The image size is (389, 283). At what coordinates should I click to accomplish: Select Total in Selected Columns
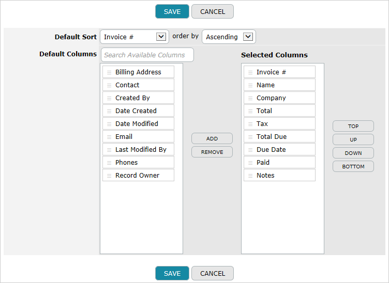279,111
